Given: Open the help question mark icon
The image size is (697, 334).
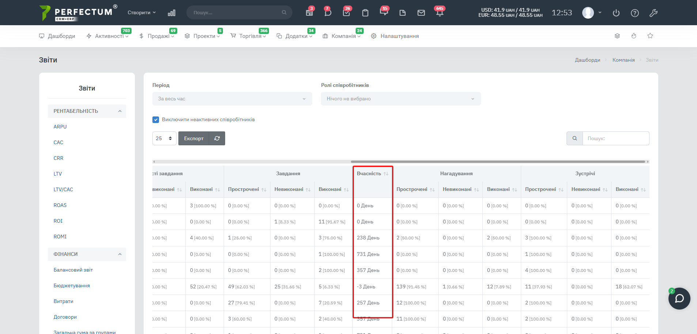Looking at the screenshot, I should (x=635, y=13).
